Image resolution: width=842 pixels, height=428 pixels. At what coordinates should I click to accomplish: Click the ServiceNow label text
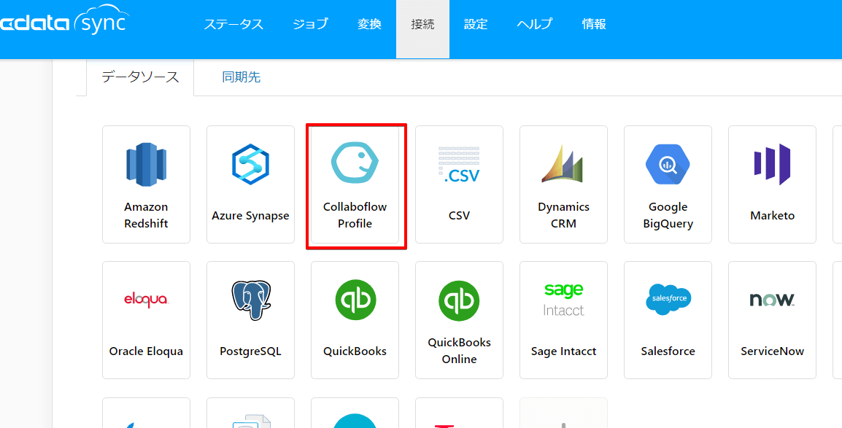coord(772,351)
